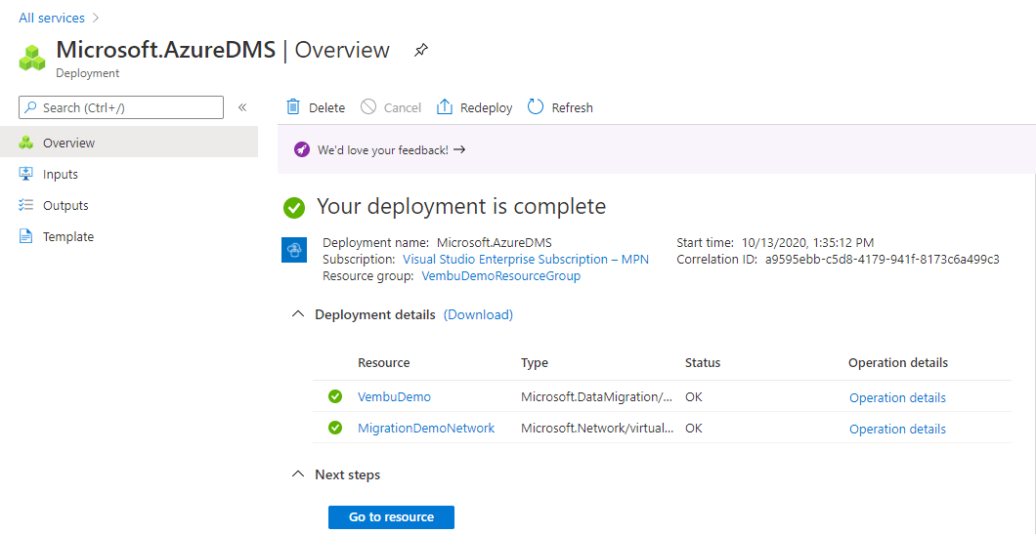
Task: Open the Overview menu item
Action: pyautogui.click(x=129, y=143)
